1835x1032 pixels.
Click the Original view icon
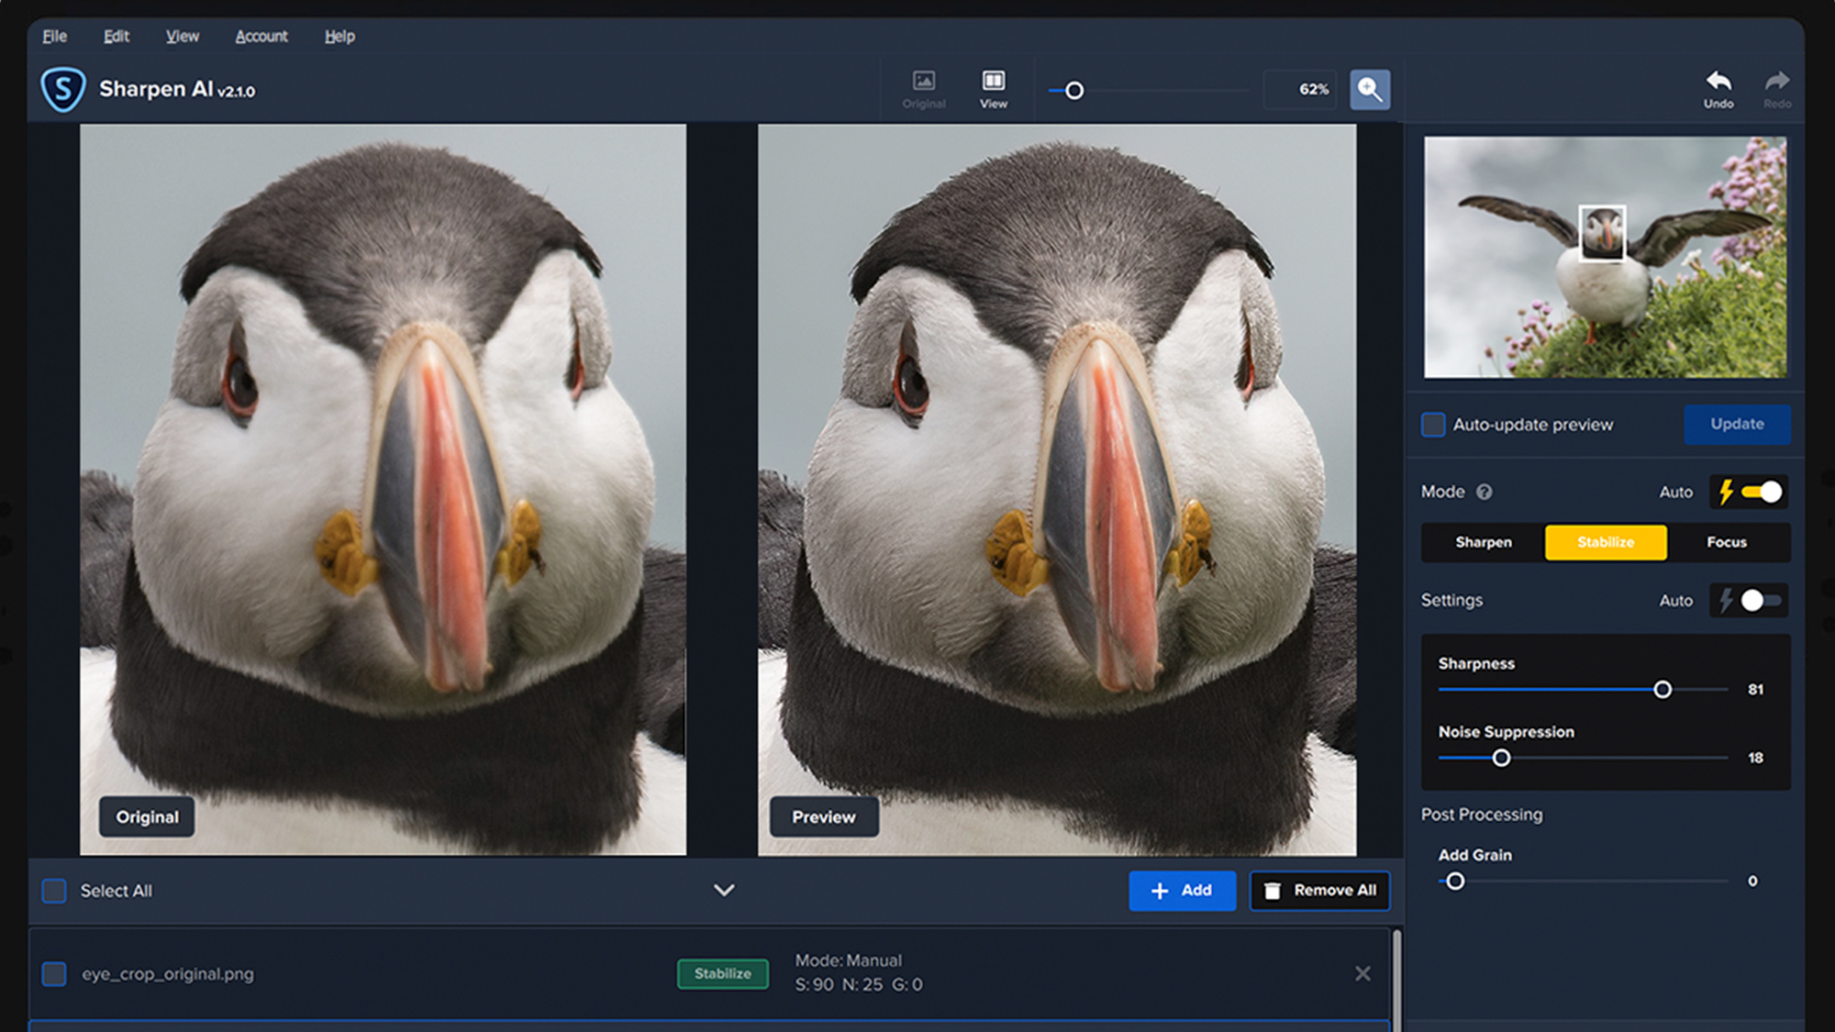click(x=923, y=81)
